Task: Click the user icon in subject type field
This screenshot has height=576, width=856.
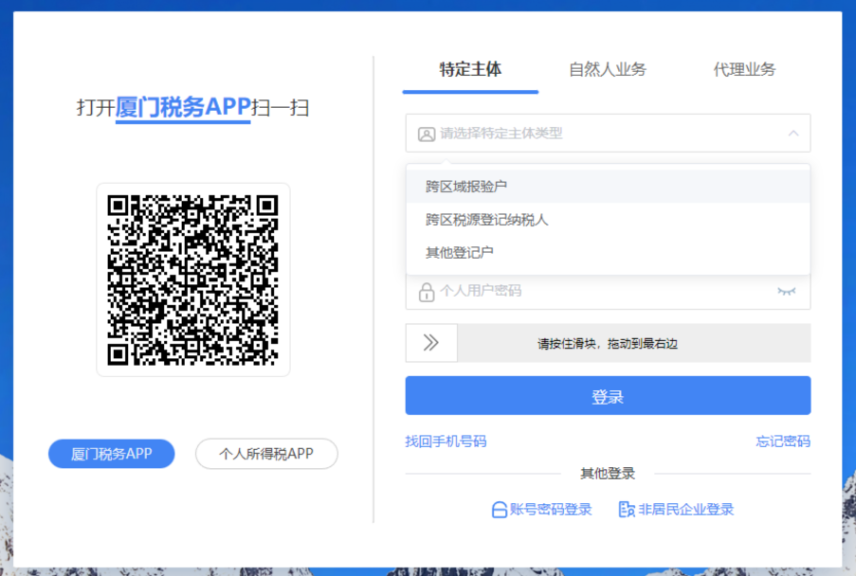Action: (427, 134)
